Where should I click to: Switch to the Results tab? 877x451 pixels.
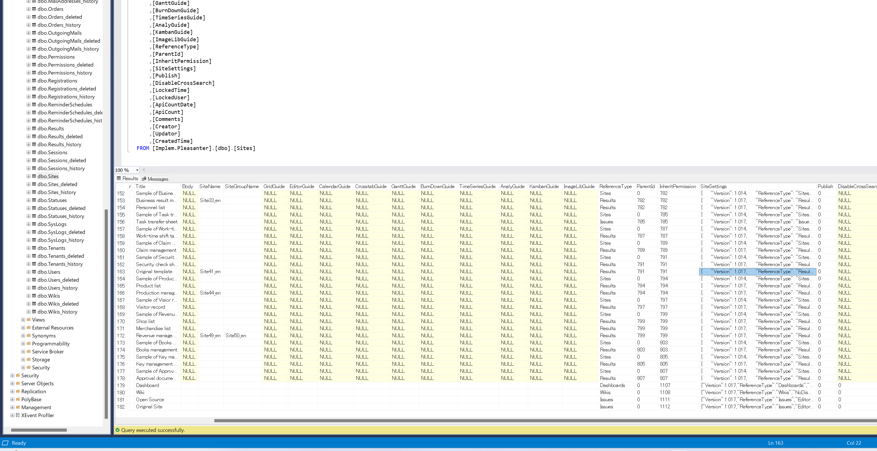coord(127,178)
